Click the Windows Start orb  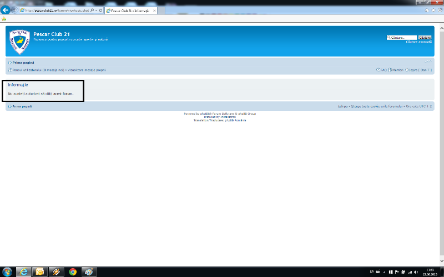7,271
